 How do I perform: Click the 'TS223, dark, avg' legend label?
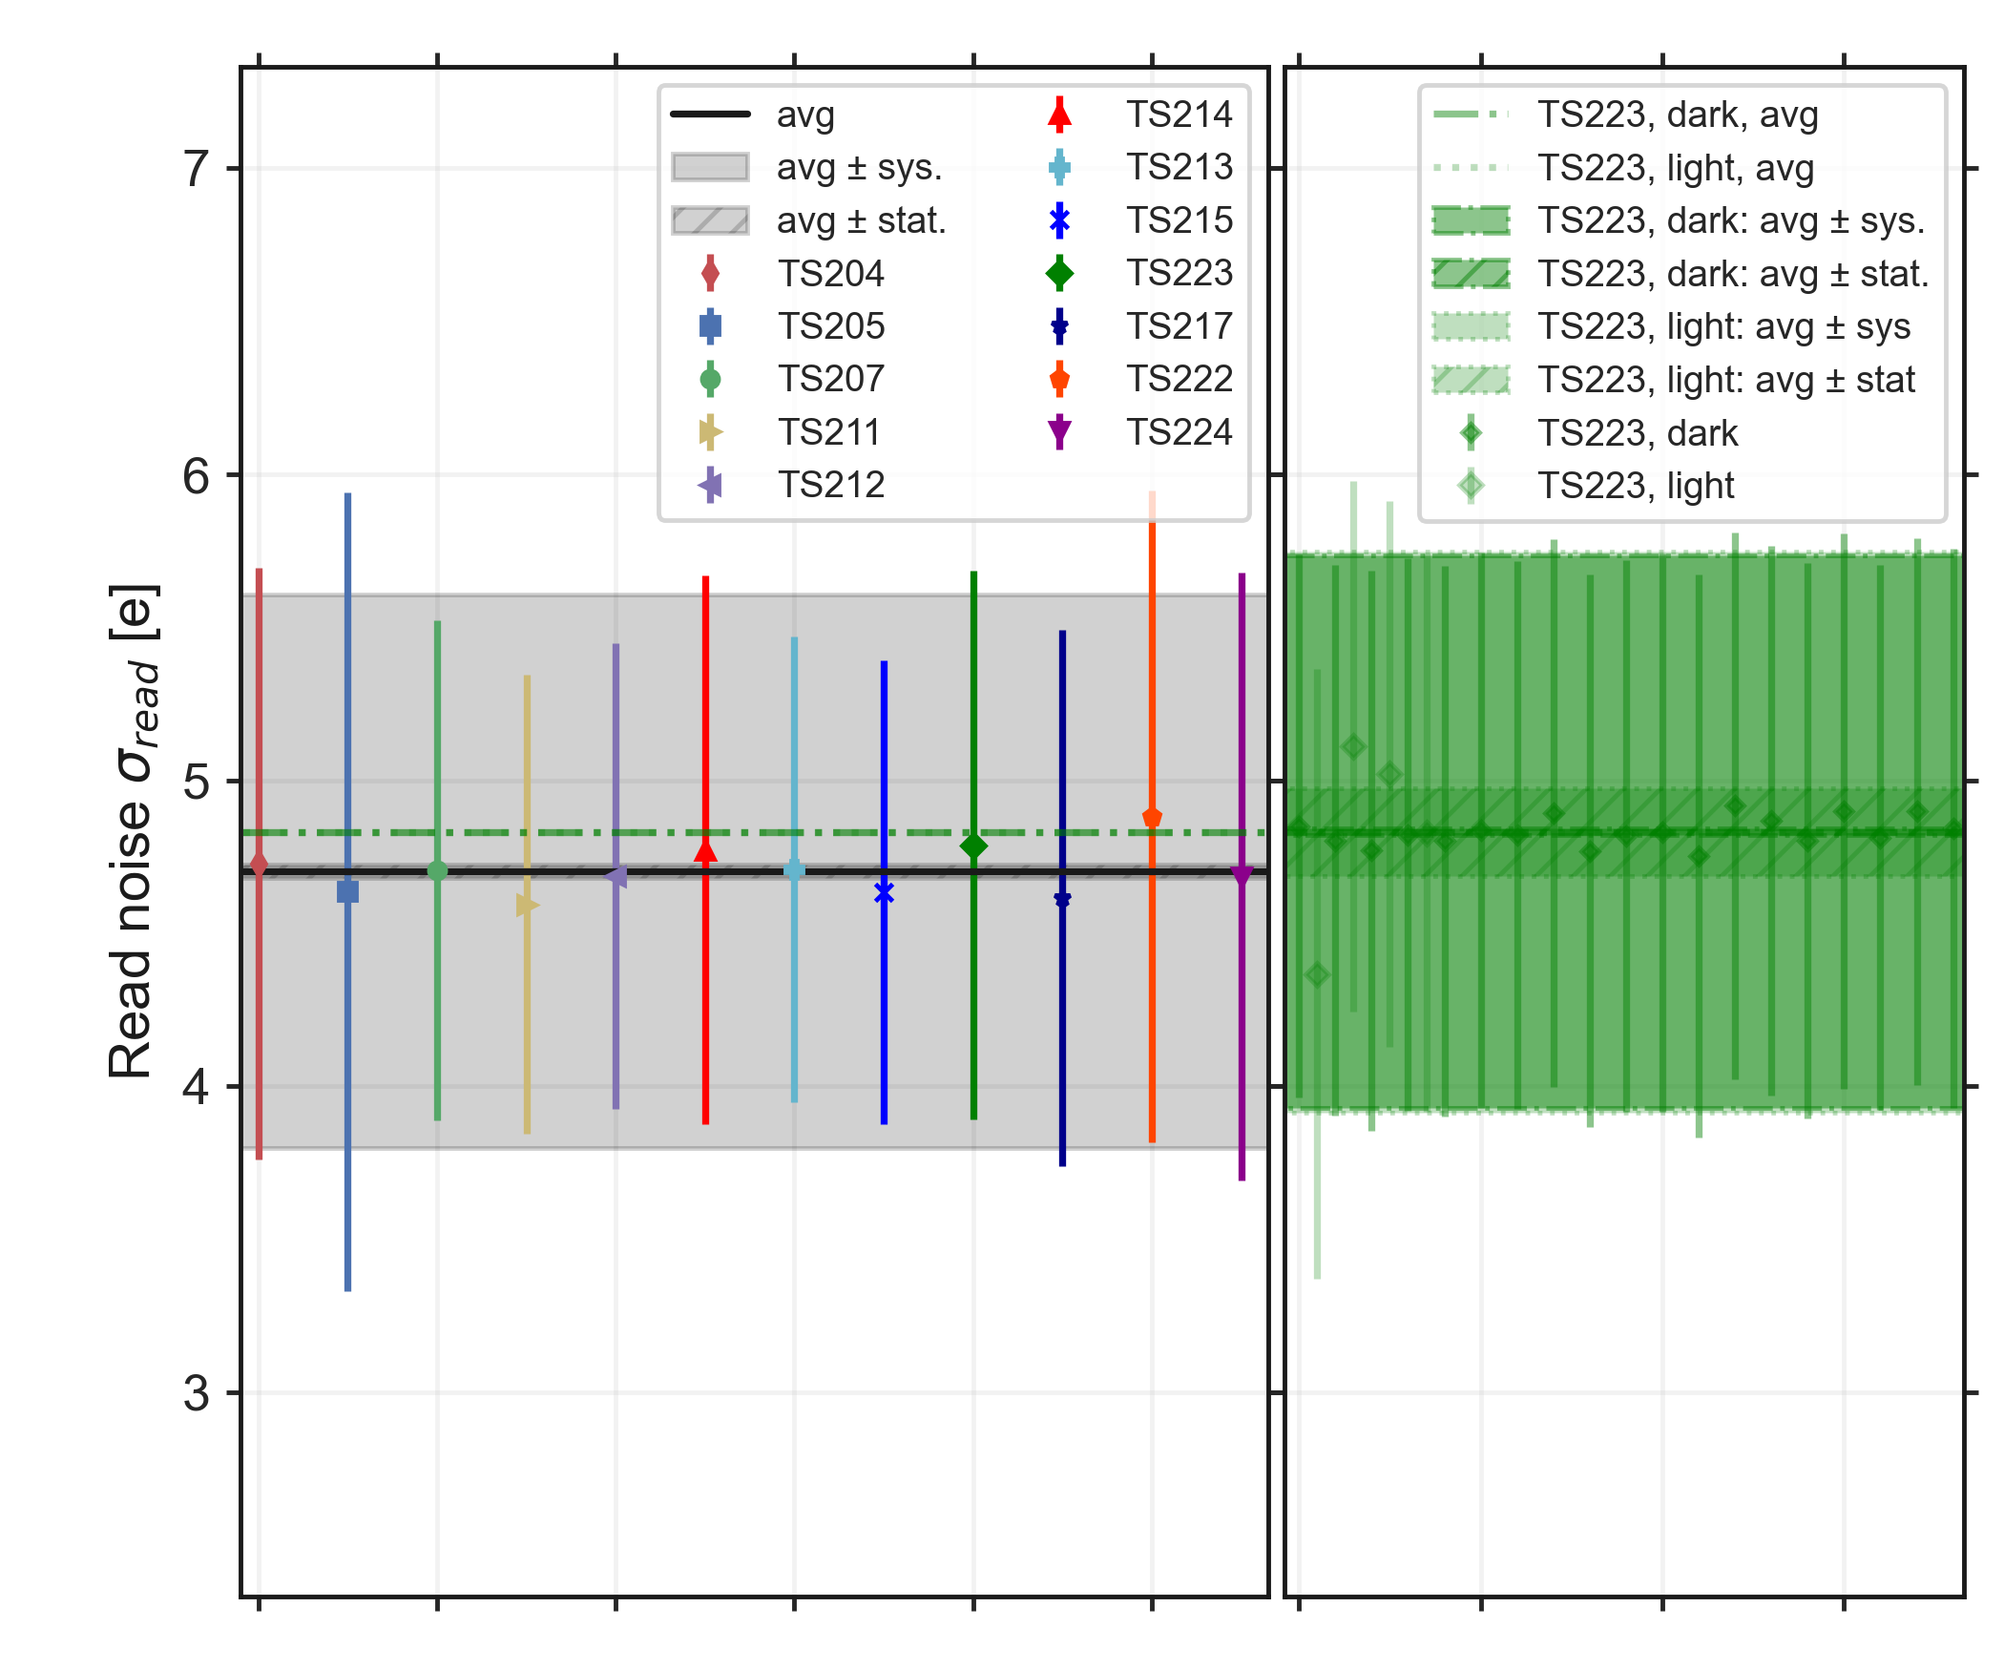tap(1678, 115)
